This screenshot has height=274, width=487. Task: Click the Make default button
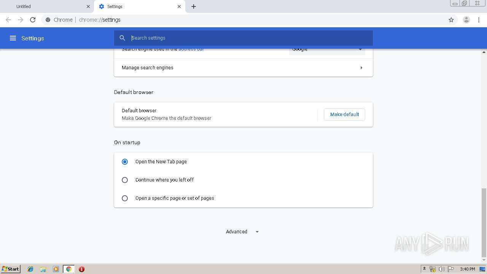click(x=344, y=115)
